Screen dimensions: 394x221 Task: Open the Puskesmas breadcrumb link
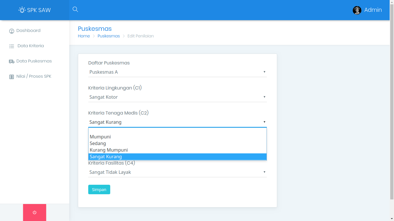109,36
